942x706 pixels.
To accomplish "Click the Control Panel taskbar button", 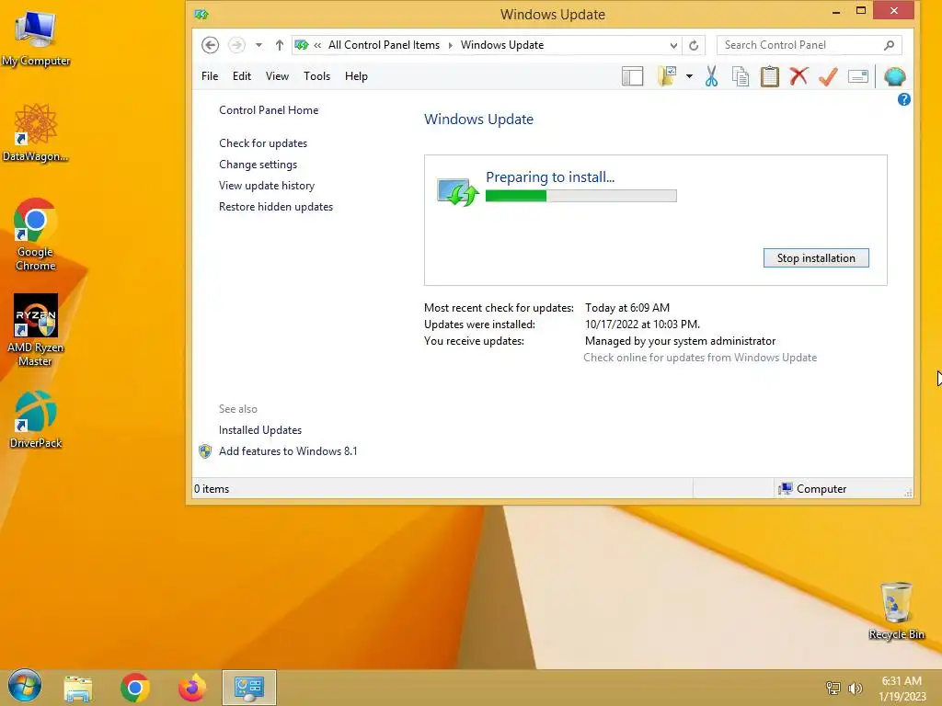I will coord(248,688).
